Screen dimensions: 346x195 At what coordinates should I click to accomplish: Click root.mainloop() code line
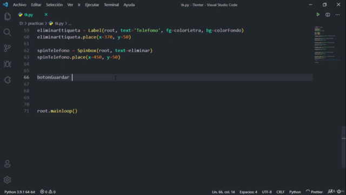[57, 110]
